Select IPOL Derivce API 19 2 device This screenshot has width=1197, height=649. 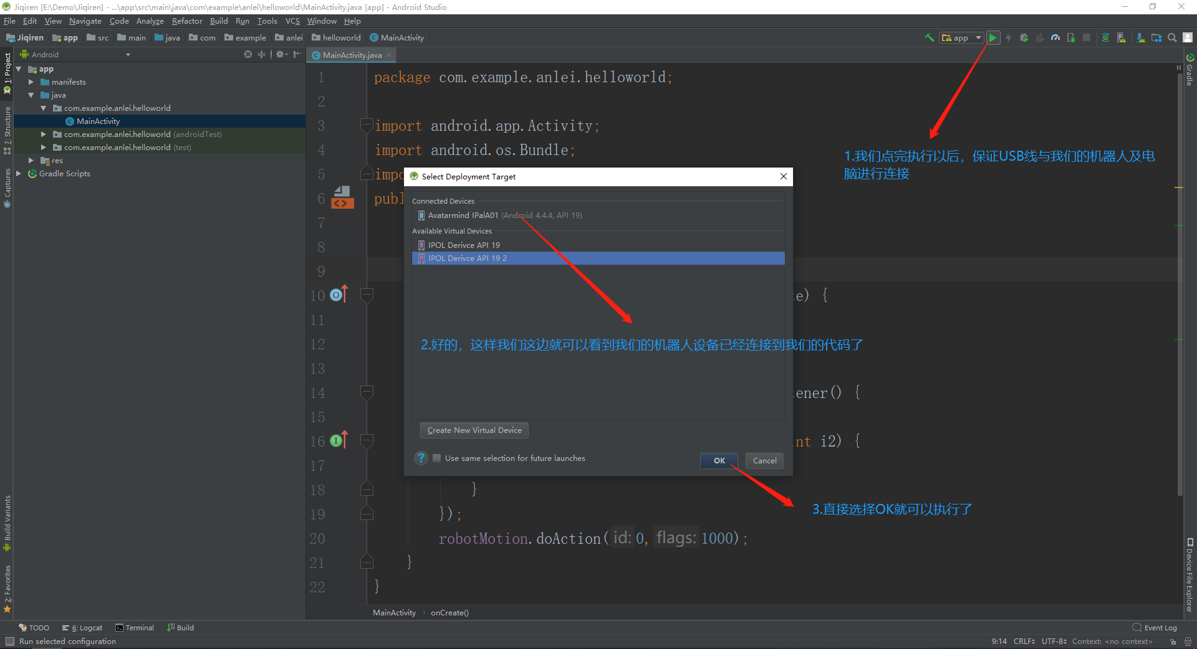point(598,258)
